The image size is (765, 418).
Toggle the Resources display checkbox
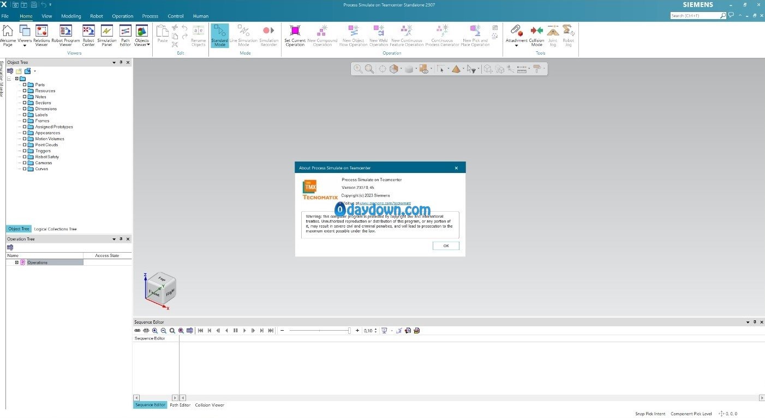point(25,91)
